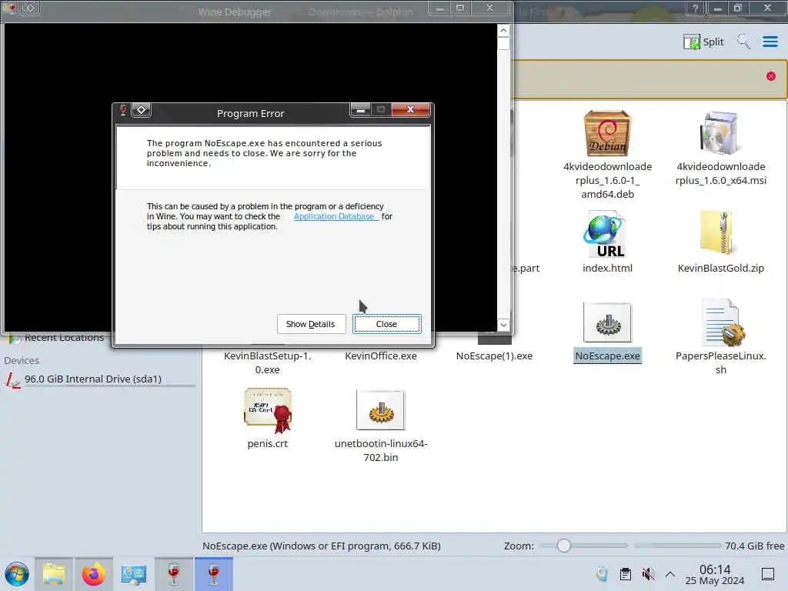Image resolution: width=788 pixels, height=591 pixels.
Task: Click the Program Error dialog wine glass icon
Action: (123, 109)
